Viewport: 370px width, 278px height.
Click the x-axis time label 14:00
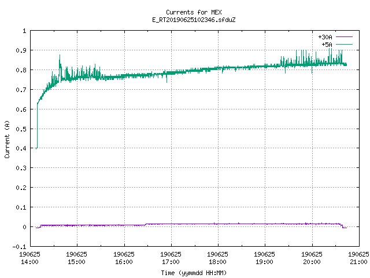pyautogui.click(x=29, y=262)
